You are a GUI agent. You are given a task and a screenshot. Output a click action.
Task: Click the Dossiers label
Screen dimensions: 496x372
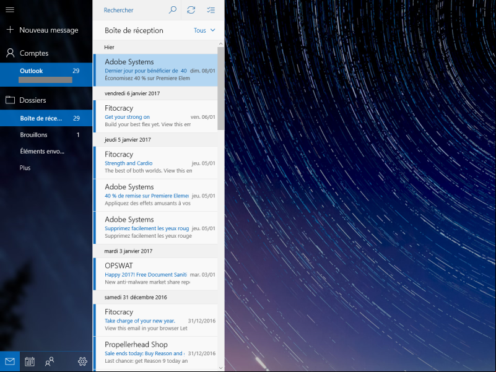coord(33,100)
